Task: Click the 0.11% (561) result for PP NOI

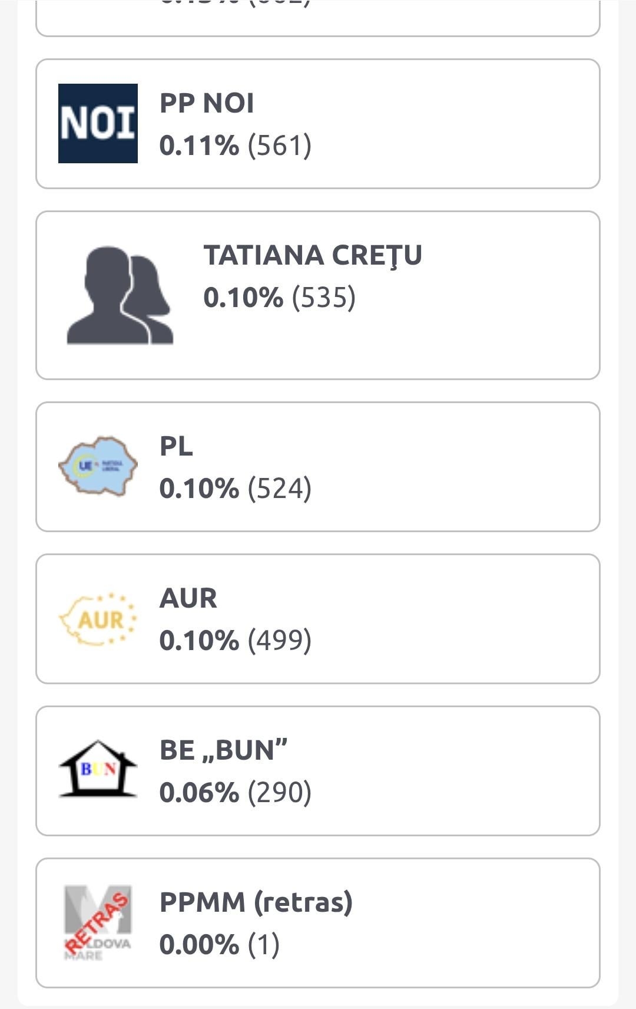Action: [x=236, y=146]
